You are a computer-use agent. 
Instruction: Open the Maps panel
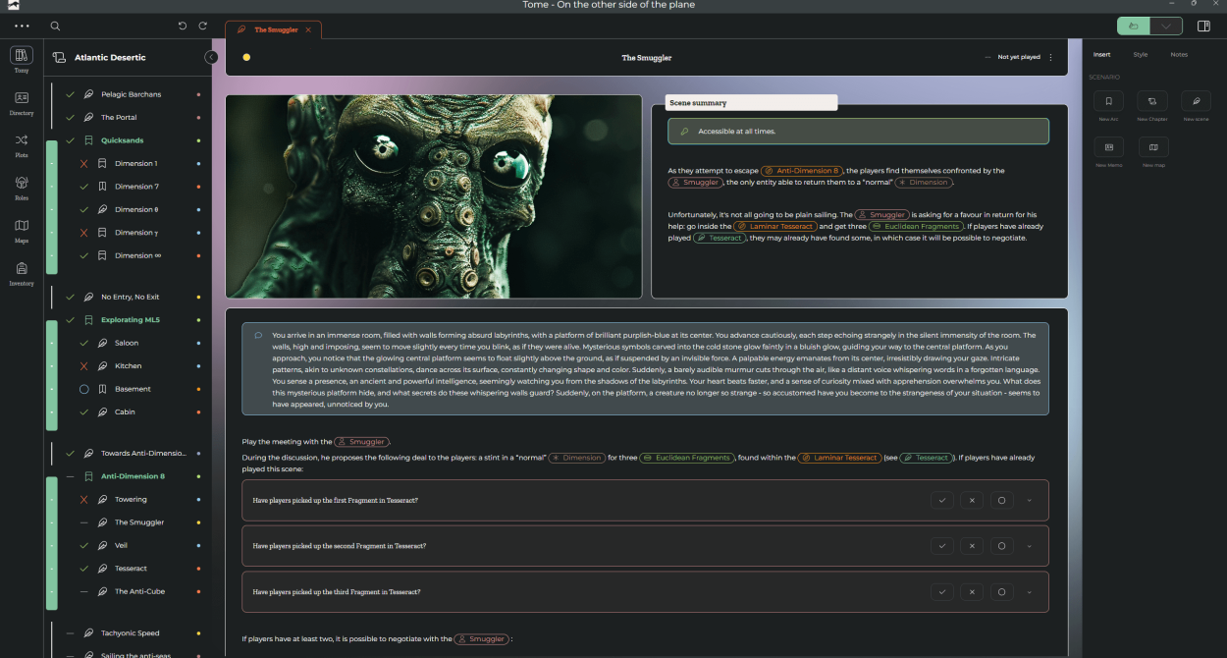click(22, 229)
